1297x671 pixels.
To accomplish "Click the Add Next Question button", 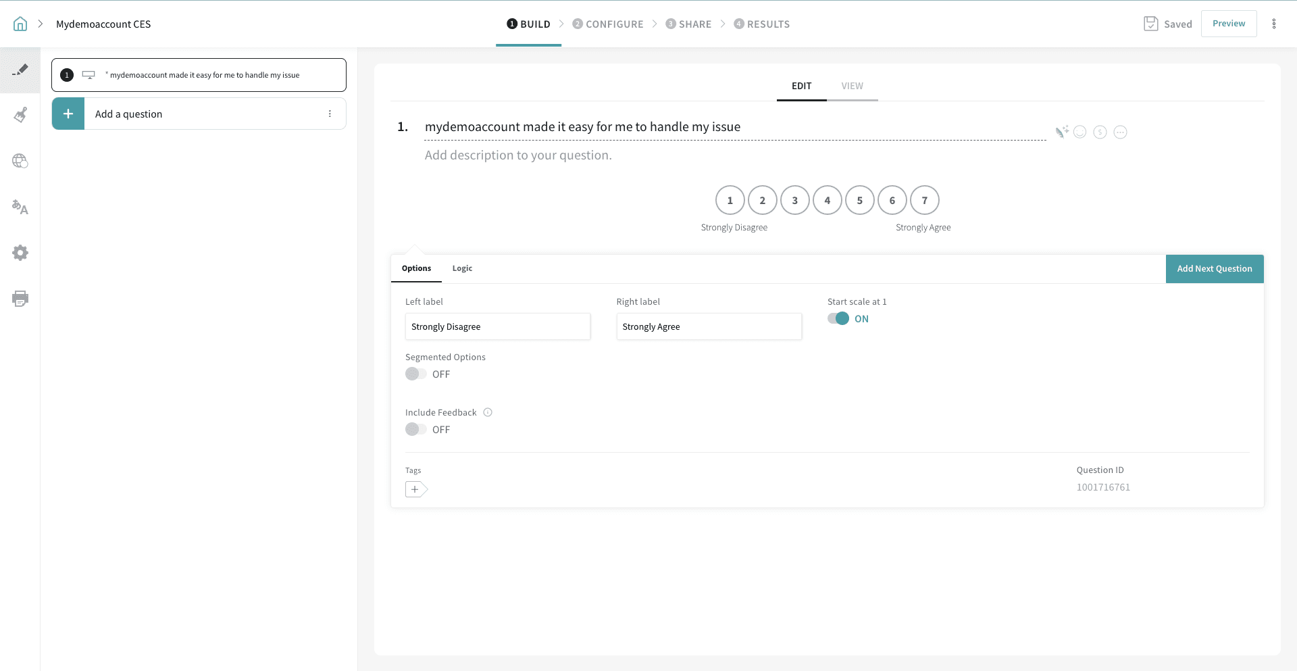I will pos(1214,269).
